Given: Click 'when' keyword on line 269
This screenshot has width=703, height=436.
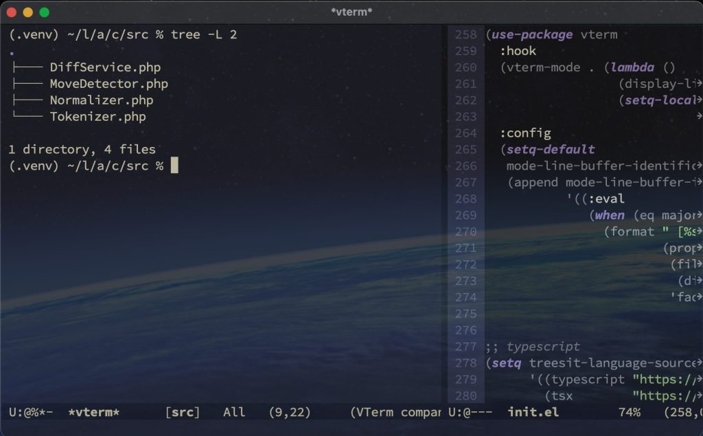Looking at the screenshot, I should click(610, 216).
